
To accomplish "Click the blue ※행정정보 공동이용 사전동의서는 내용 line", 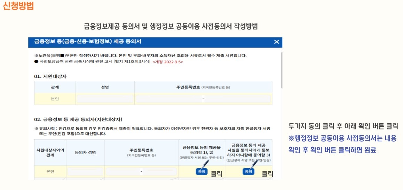I will tap(342, 138).
